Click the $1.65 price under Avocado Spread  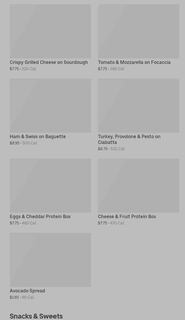(14, 297)
